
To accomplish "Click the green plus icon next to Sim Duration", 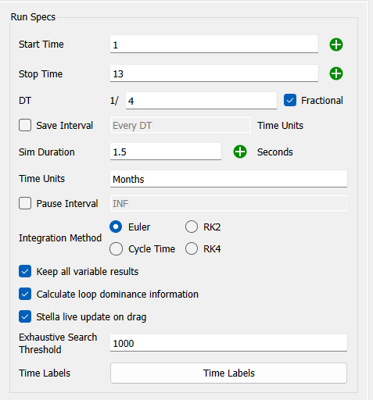I will point(240,152).
